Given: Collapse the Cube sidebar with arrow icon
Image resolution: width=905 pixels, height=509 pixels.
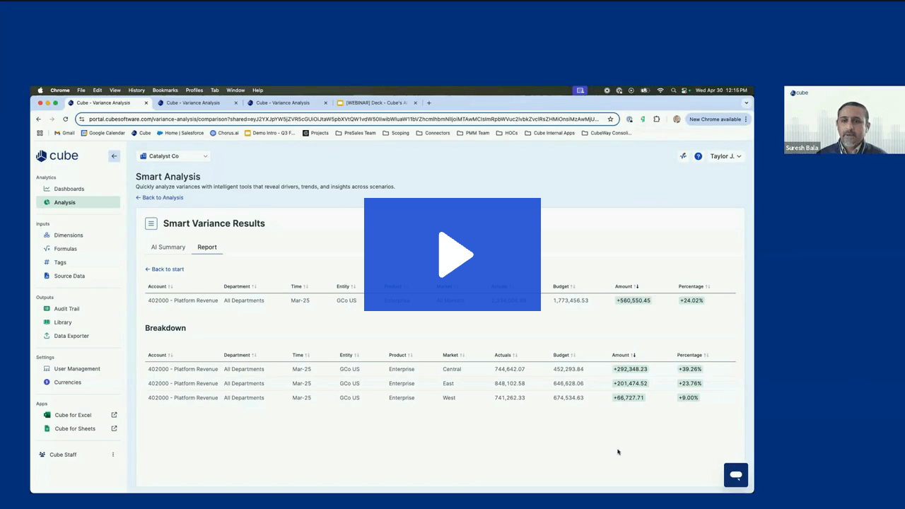Looking at the screenshot, I should click(114, 156).
